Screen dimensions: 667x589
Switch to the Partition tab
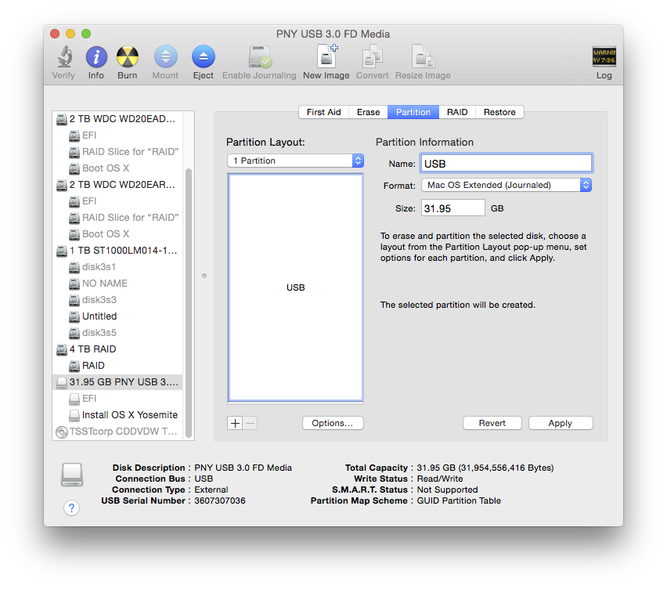413,112
